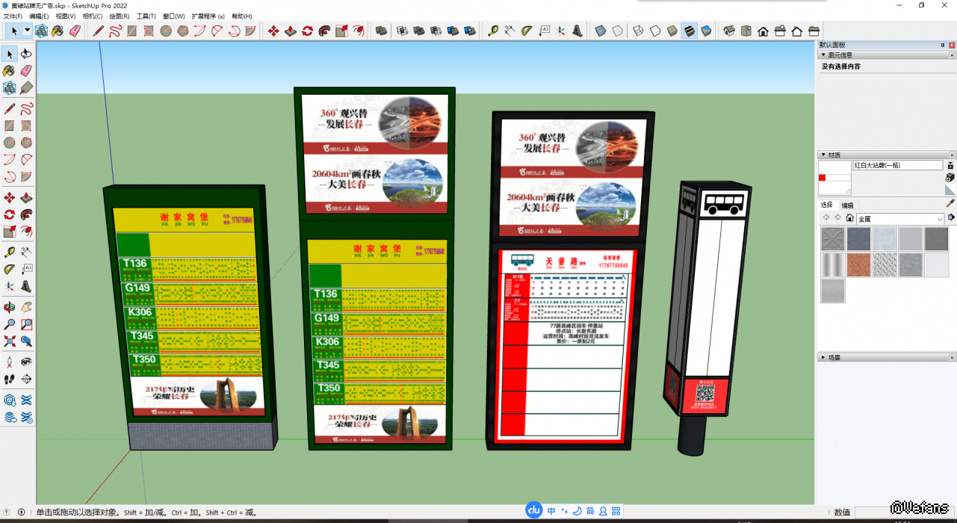Click the material name field
This screenshot has height=523, width=957.
898,165
